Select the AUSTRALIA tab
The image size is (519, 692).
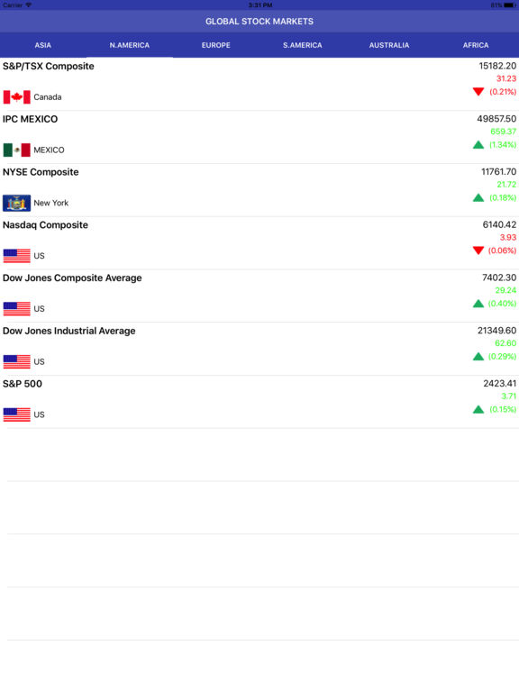(389, 45)
